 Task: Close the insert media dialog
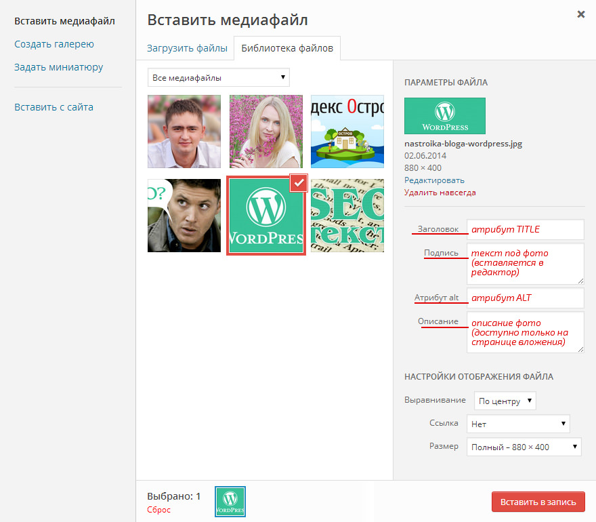coord(581,14)
